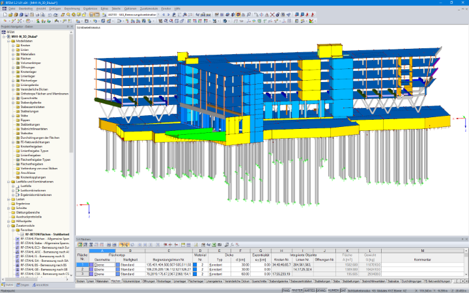Select the Glättungsbereiche tree item
This screenshot has height=293, width=469.
coord(28,212)
